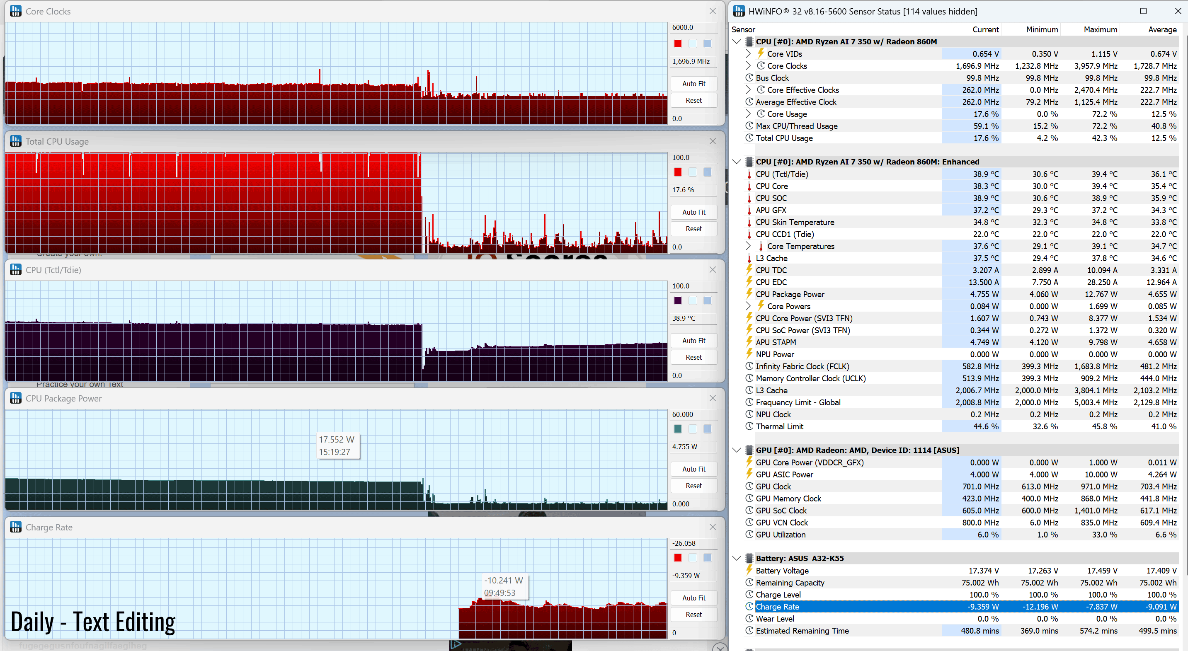This screenshot has height=651, width=1188.
Task: Click Reset in Charge Rate graph
Action: click(693, 614)
